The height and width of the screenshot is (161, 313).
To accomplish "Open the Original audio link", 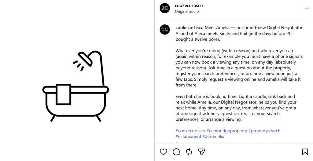I will 187,12.
